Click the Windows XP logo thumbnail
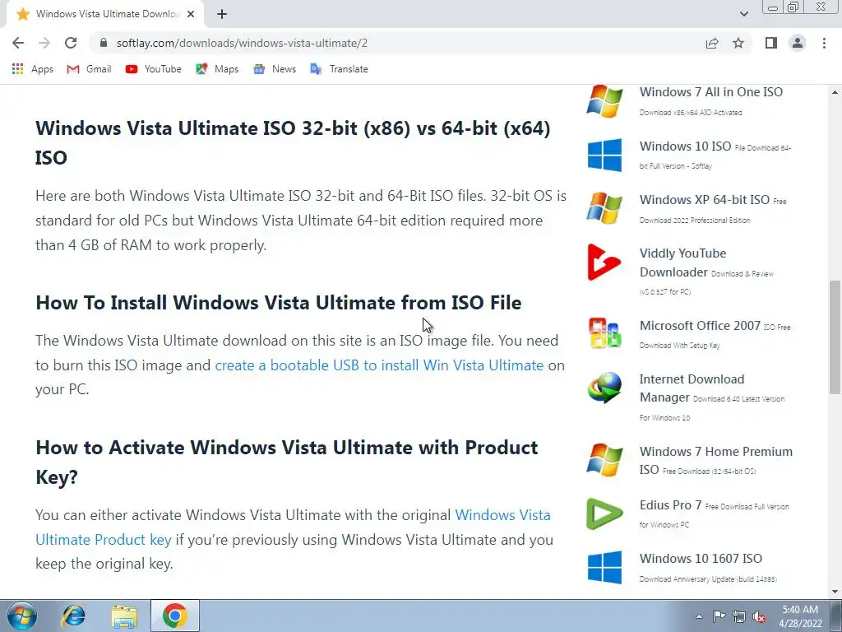 [x=604, y=208]
